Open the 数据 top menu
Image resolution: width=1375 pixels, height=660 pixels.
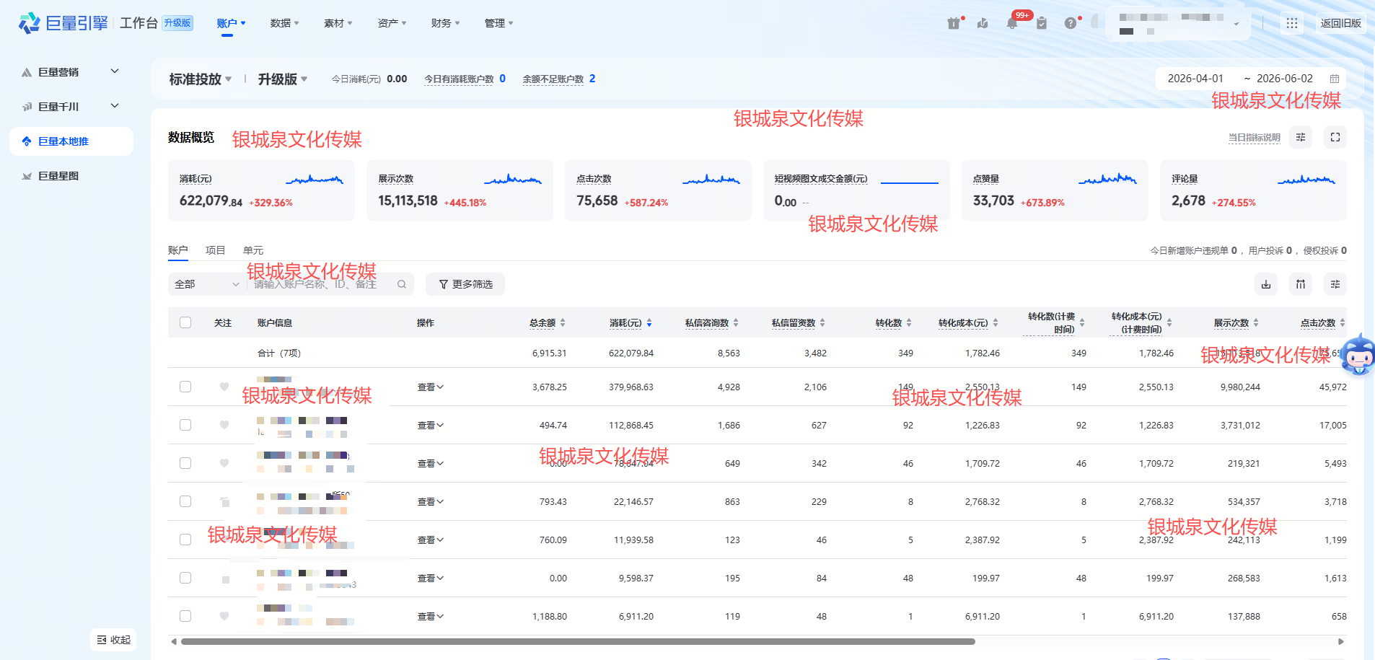pos(284,23)
